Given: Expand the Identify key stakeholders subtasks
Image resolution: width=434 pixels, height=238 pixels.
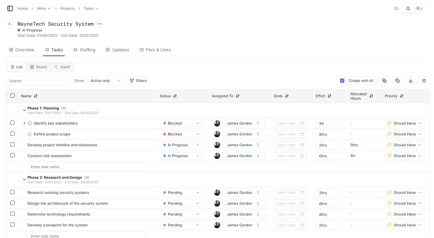Looking at the screenshot, I should [x=24, y=123].
